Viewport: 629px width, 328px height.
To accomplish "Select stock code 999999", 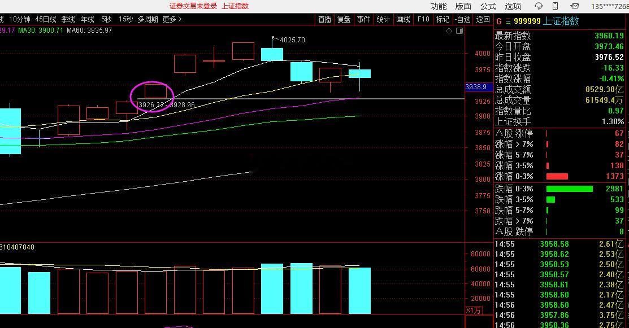I will 527,21.
